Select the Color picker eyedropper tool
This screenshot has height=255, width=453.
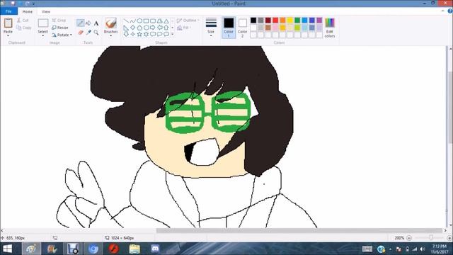[88, 33]
